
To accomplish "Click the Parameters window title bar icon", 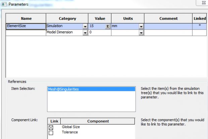I will coord(4,4).
